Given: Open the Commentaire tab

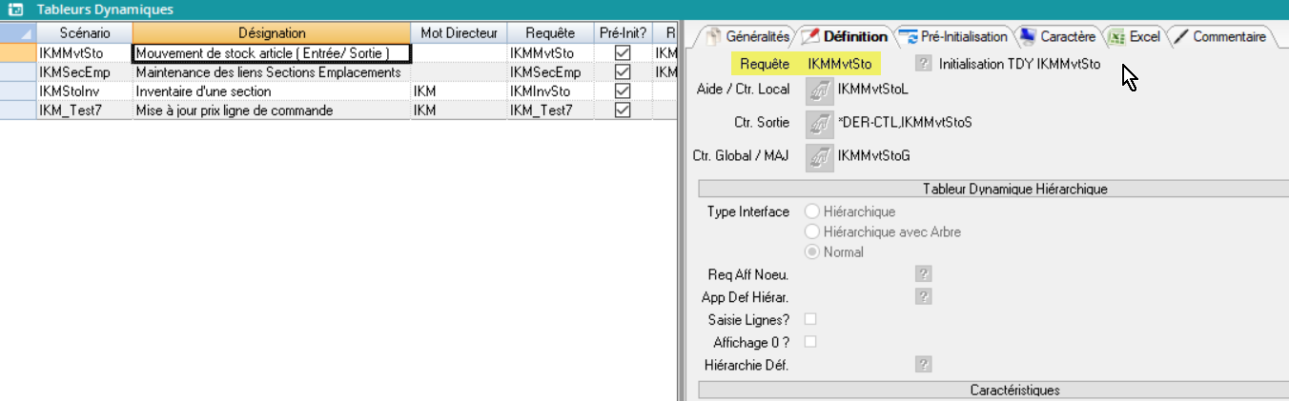Looking at the screenshot, I should coord(1220,37).
